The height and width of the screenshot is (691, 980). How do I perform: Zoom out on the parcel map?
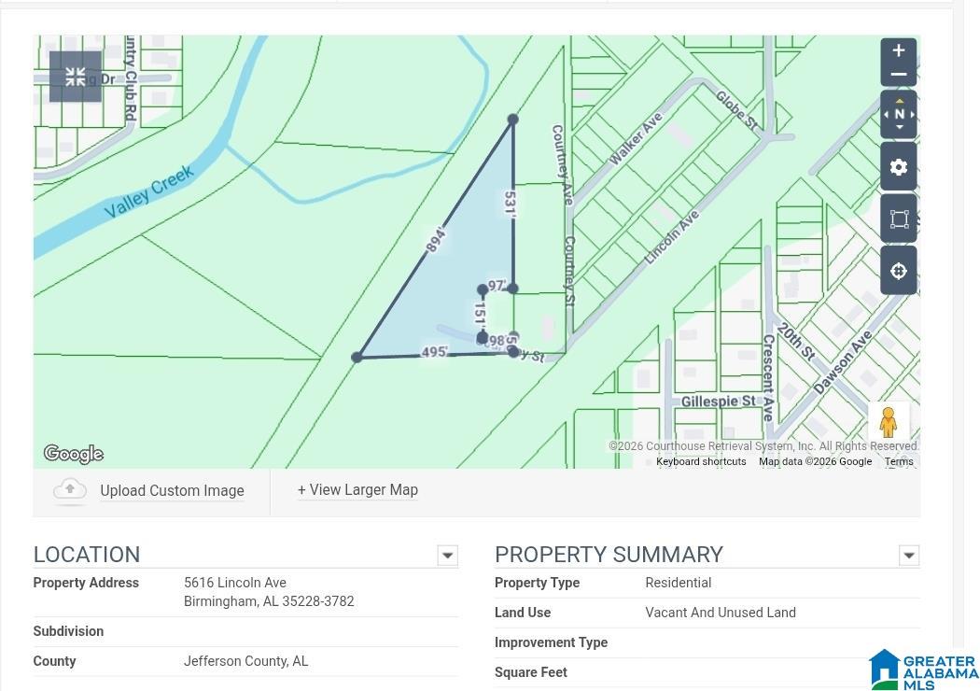pos(898,75)
